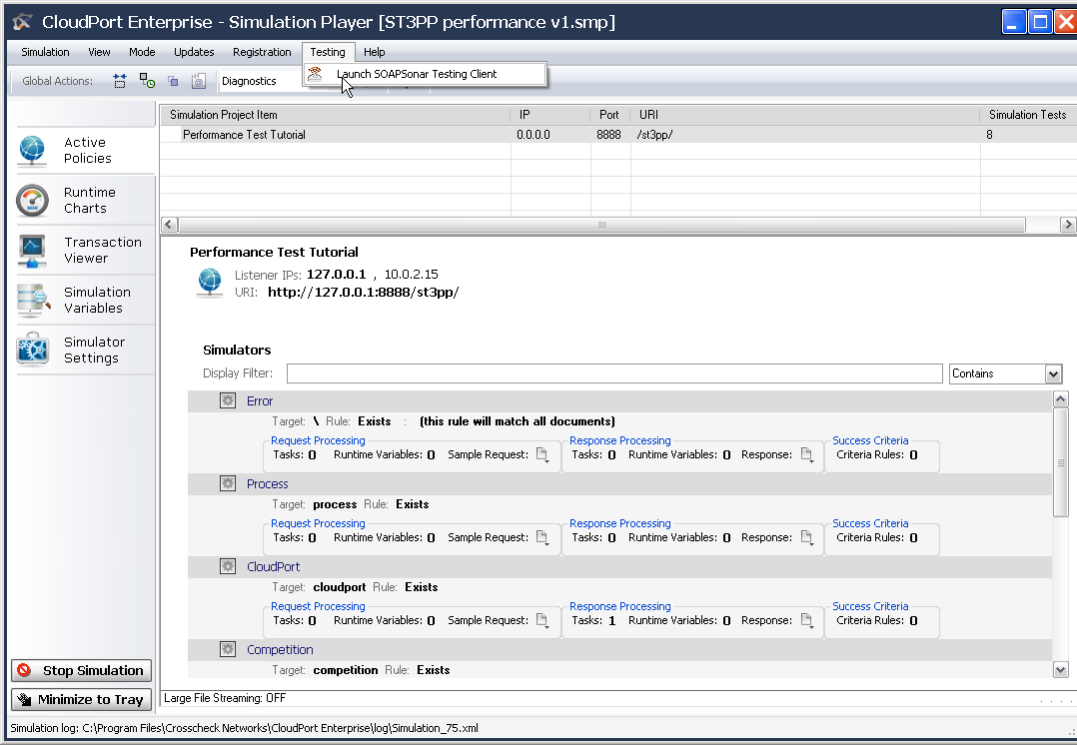Open Response Processing for CloudPort simulator
1077x745 pixels.
[x=620, y=606]
